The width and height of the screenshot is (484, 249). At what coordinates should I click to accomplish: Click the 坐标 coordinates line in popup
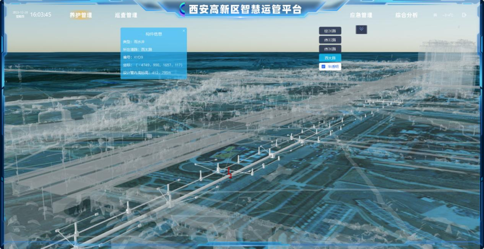pos(153,65)
